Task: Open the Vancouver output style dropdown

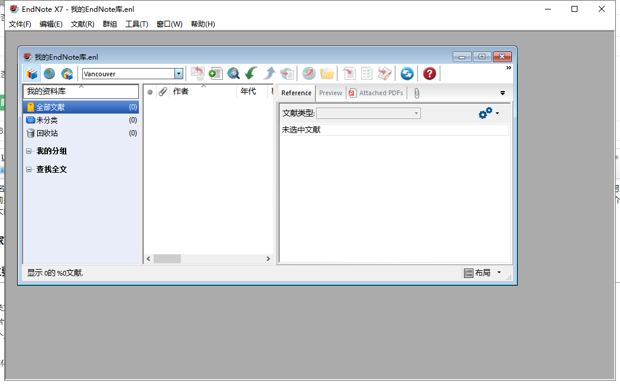Action: point(178,73)
